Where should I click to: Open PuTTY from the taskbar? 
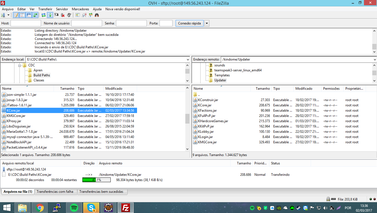(57, 208)
